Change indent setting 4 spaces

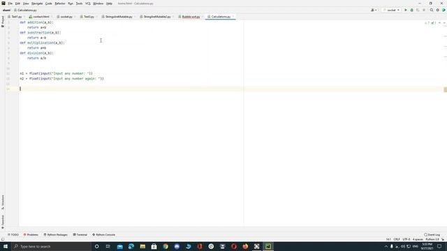(418, 239)
